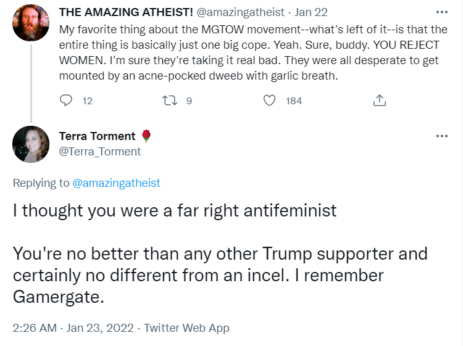The width and height of the screenshot is (463, 346).
Task: Click the 2:26 AM · Jan 23, 2022 timestamp
Action: [73, 327]
